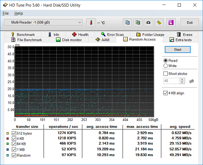Click the cyan Random color swatch

[8, 155]
